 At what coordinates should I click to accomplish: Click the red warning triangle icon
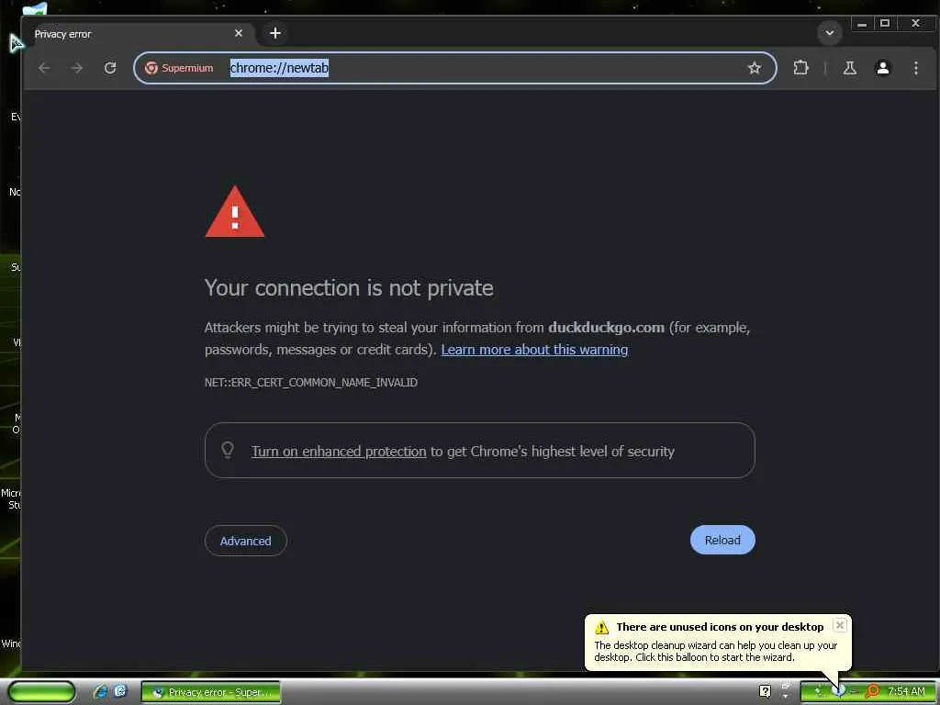pos(235,212)
